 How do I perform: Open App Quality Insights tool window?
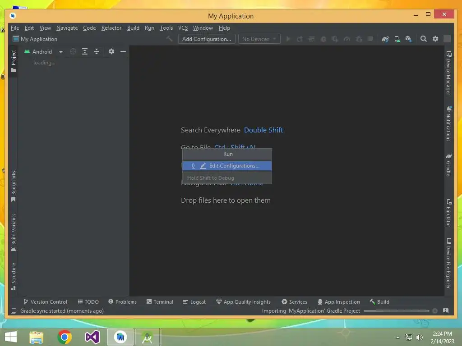[x=243, y=302]
